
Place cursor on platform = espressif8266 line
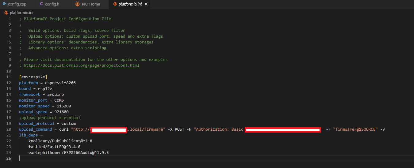(x=47, y=83)
